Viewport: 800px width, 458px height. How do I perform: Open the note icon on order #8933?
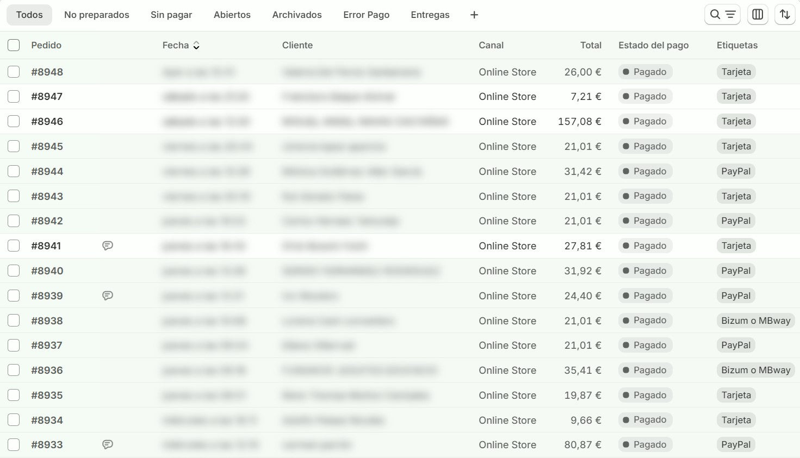[108, 445]
